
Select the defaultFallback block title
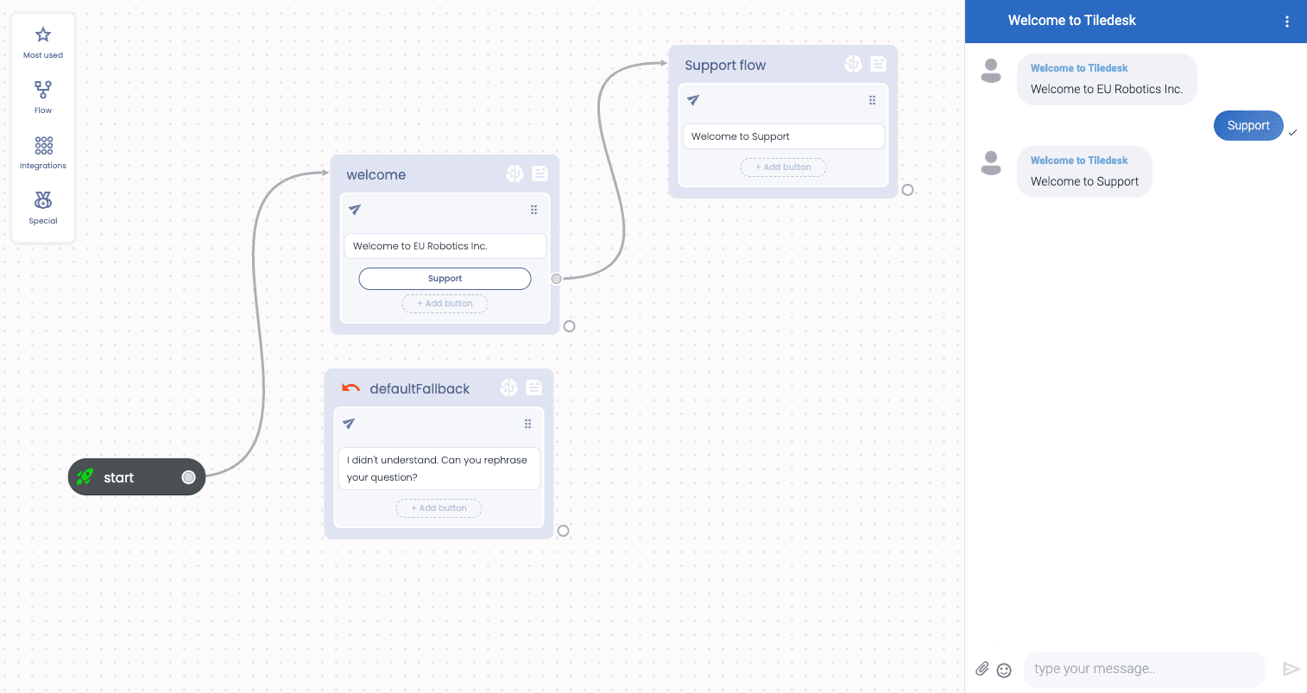420,388
